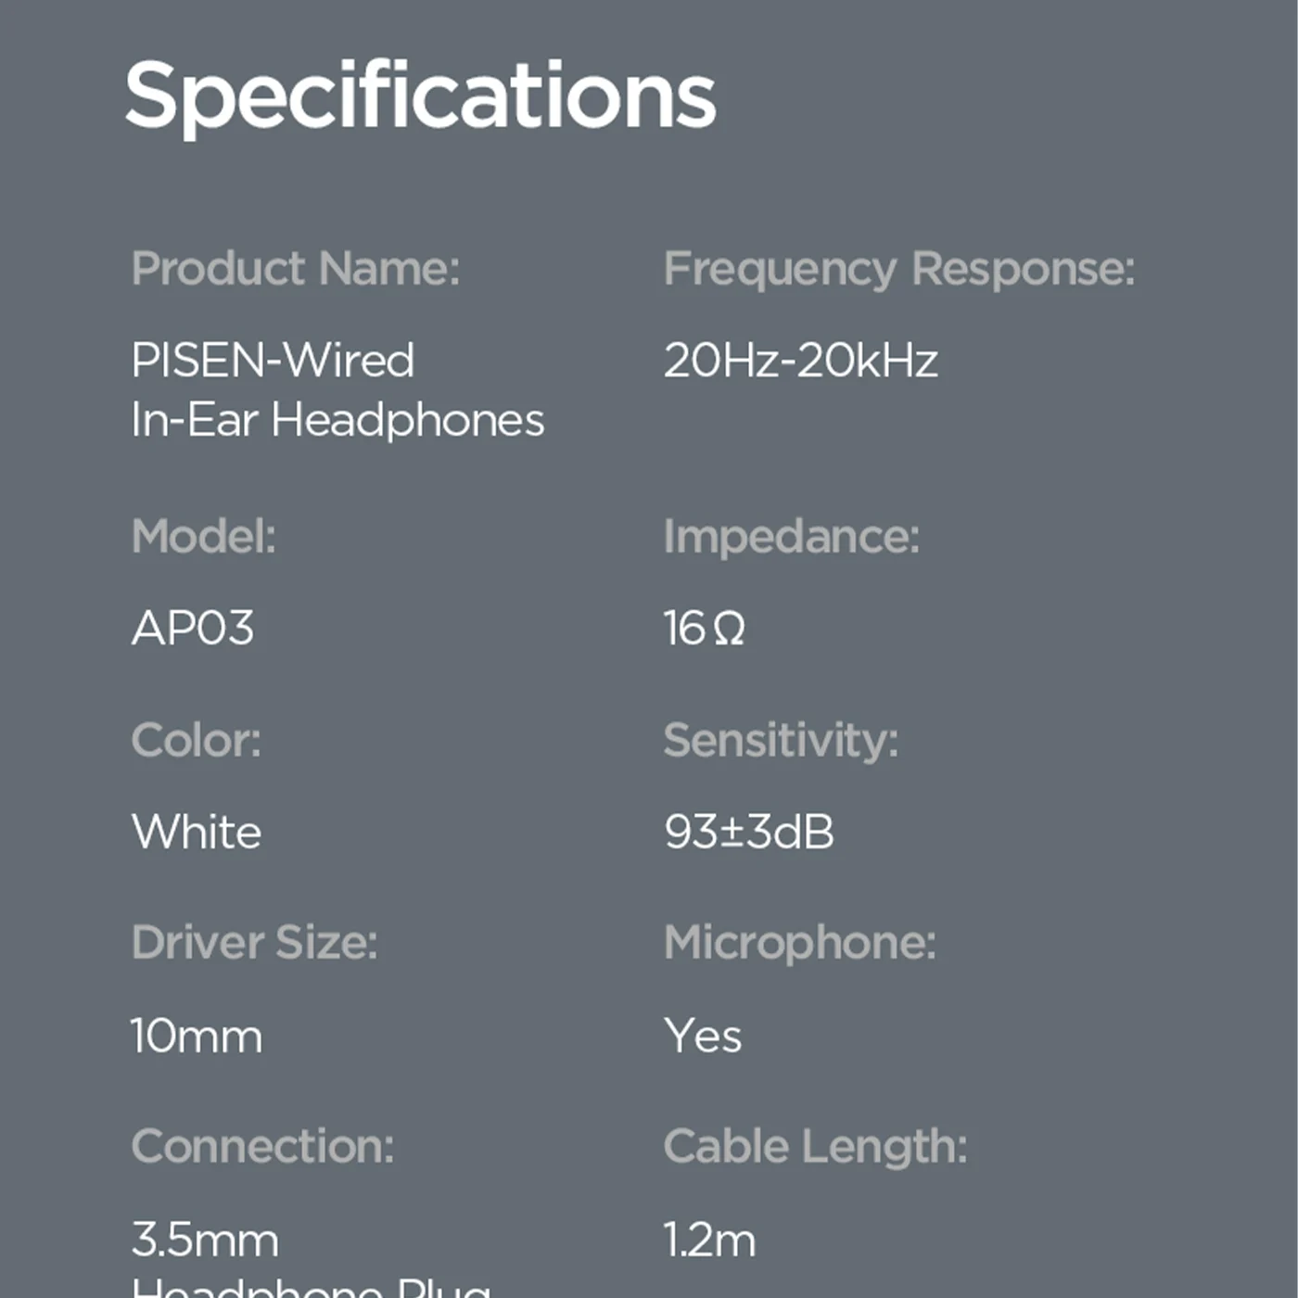Image resolution: width=1298 pixels, height=1298 pixels.
Task: Click the Yes microphone value
Action: pyautogui.click(x=702, y=1036)
